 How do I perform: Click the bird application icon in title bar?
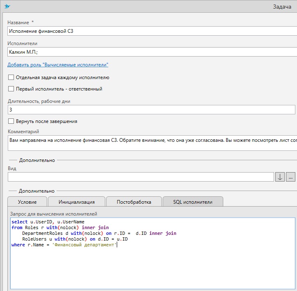point(7,7)
